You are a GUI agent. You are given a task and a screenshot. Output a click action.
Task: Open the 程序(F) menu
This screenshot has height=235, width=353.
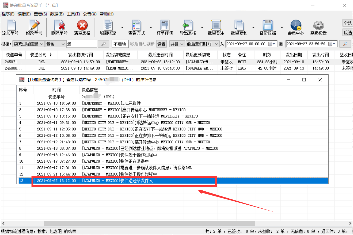(8, 14)
